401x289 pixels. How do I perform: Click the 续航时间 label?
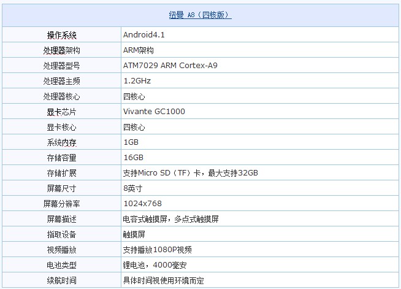coord(61,281)
